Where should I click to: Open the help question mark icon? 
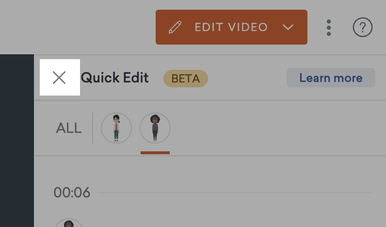pos(362,27)
